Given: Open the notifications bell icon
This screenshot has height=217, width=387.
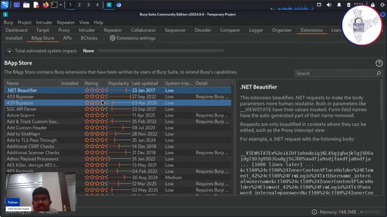Looking at the screenshot, I should 339,5.
